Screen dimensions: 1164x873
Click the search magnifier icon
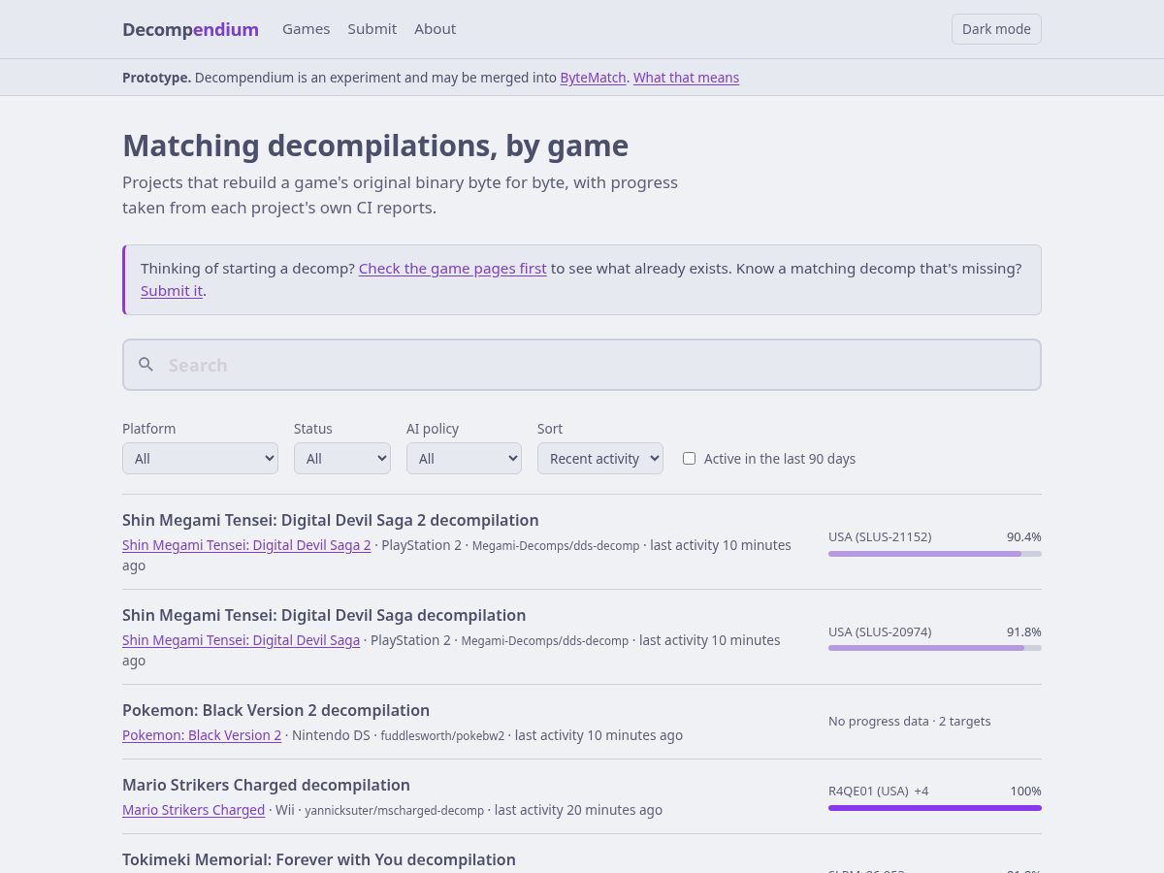tap(146, 365)
